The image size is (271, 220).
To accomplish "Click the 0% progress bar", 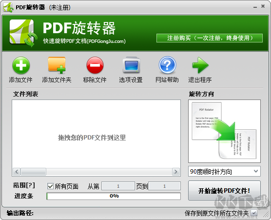I will coord(114,196).
